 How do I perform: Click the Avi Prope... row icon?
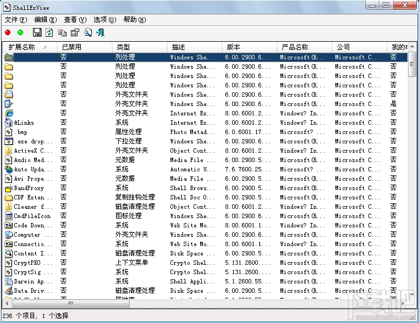pos(9,179)
